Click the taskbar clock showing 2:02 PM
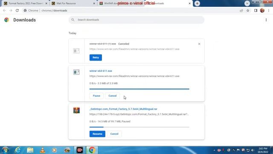 (x=263, y=150)
